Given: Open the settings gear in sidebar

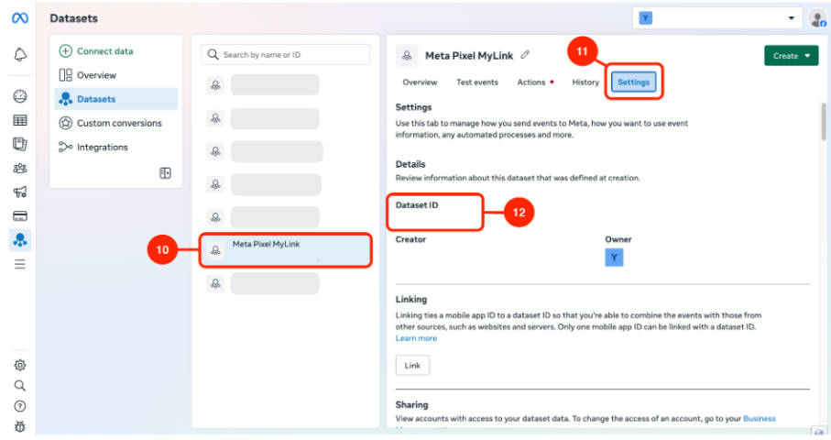Looking at the screenshot, I should [19, 365].
